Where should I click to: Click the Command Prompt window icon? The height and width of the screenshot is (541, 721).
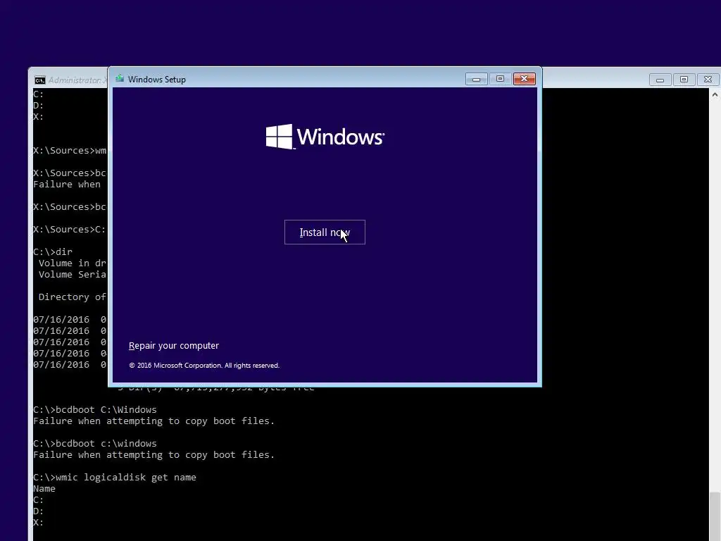coord(40,80)
